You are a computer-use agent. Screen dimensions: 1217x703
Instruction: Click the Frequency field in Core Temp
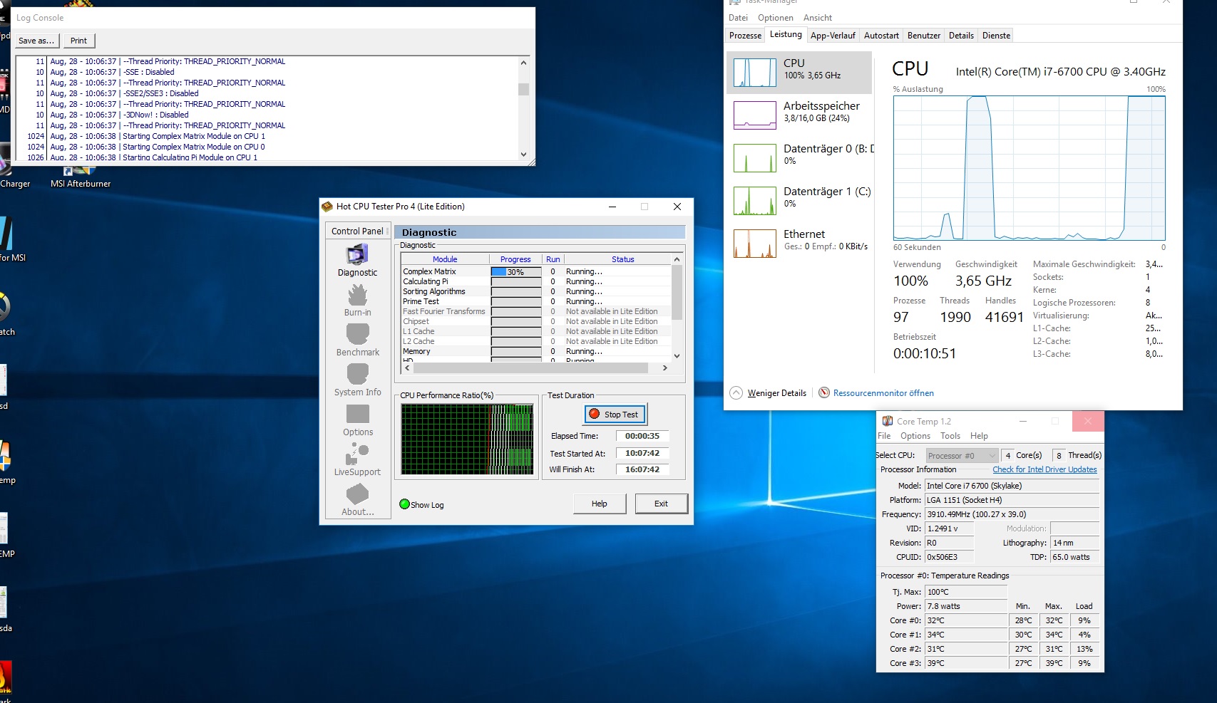point(1012,514)
